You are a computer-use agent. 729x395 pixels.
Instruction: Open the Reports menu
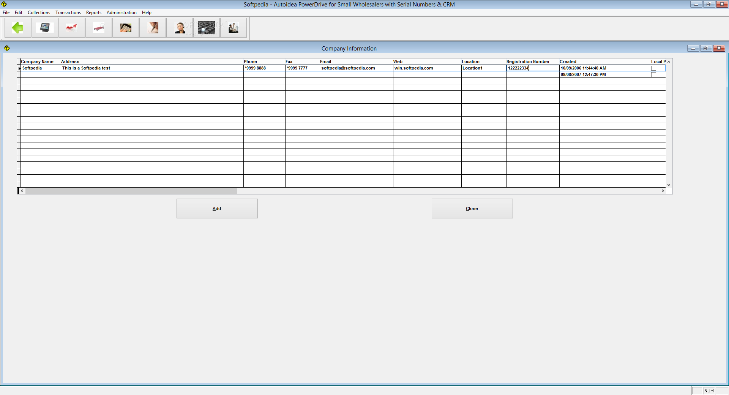[x=94, y=13]
